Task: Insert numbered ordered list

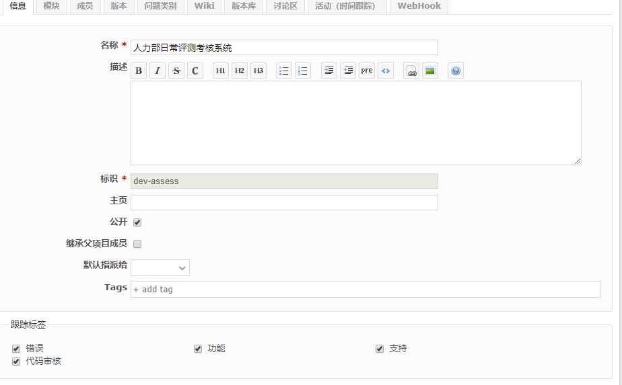Action: (303, 71)
